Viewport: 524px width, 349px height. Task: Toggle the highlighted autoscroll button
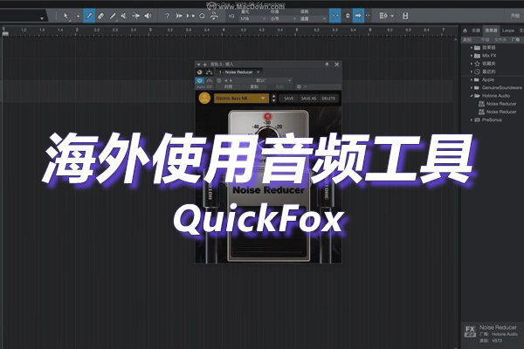(x=334, y=16)
